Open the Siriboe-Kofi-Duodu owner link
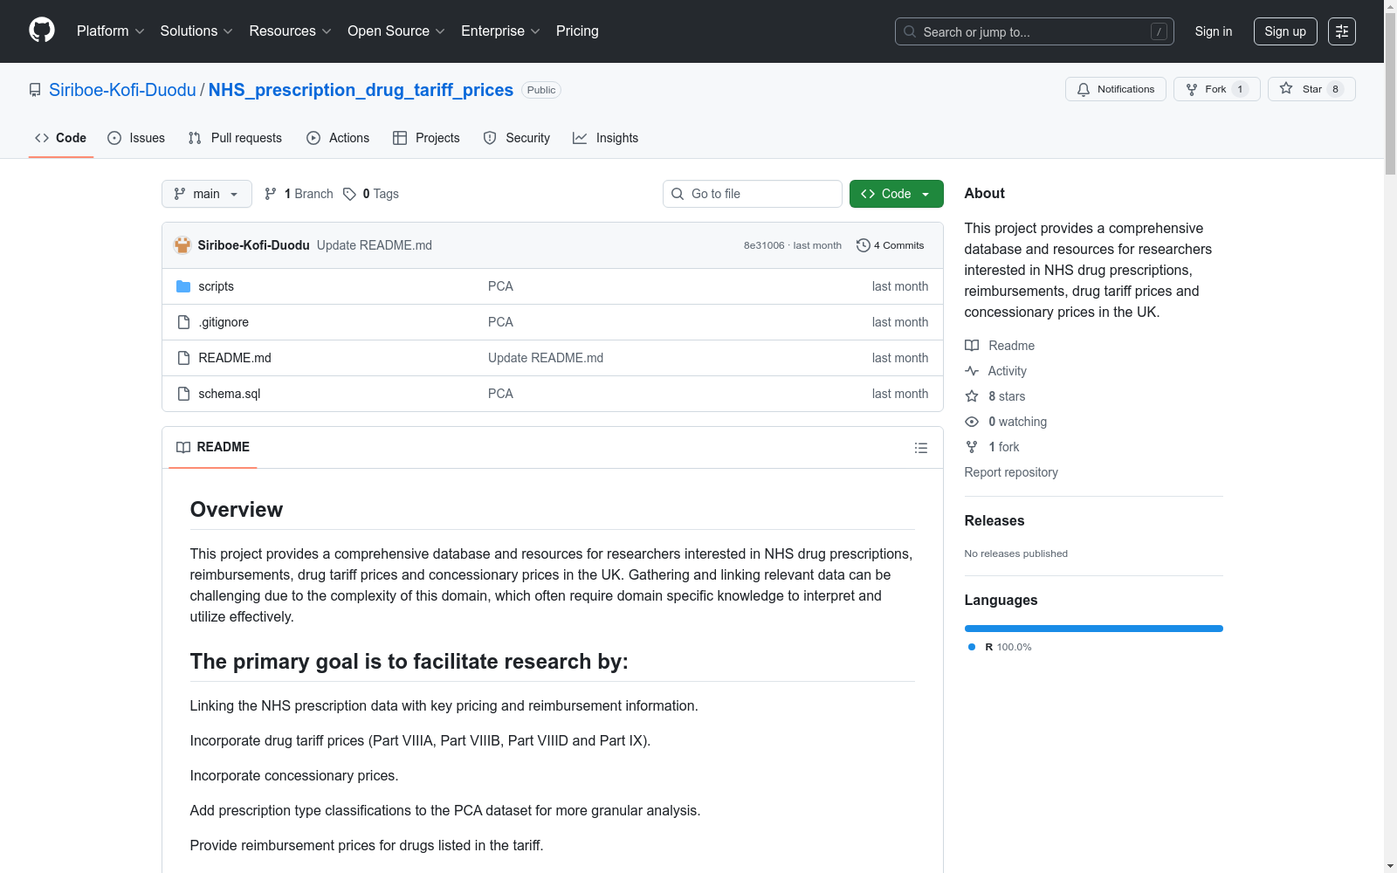 pyautogui.click(x=122, y=90)
